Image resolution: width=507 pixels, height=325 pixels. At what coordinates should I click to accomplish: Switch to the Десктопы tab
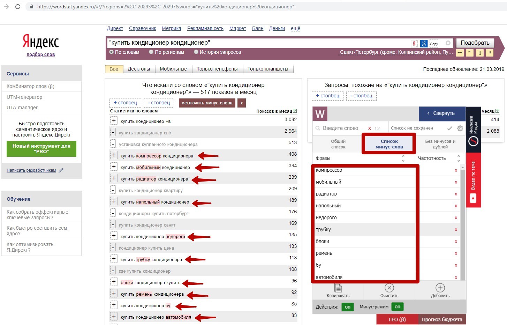coord(139,69)
